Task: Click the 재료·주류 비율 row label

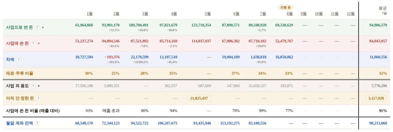Action: coord(20,74)
